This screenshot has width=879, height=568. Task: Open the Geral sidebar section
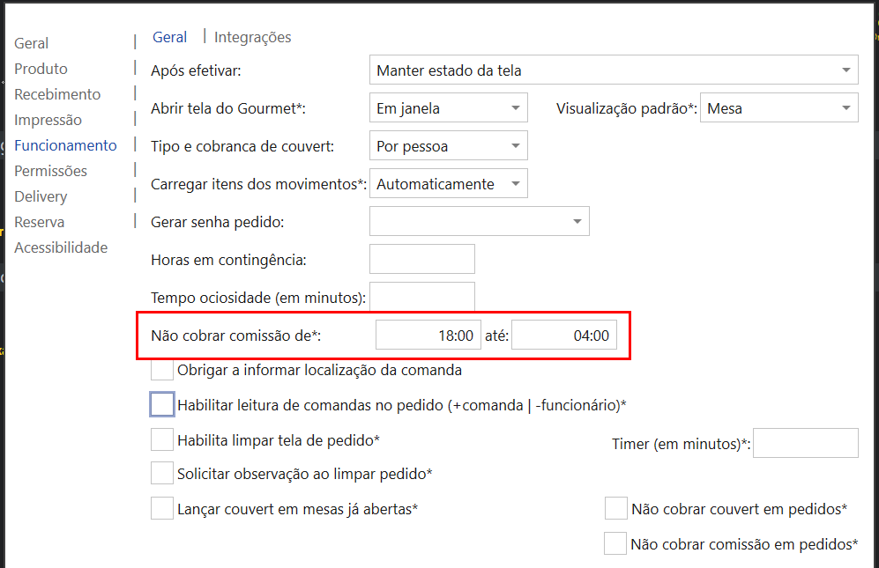(x=32, y=43)
